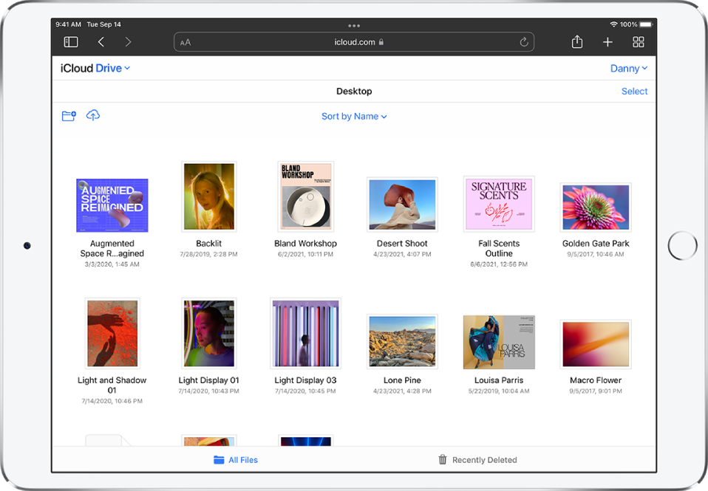
Task: Create a new folder with the folder-plus icon
Action: 69,116
